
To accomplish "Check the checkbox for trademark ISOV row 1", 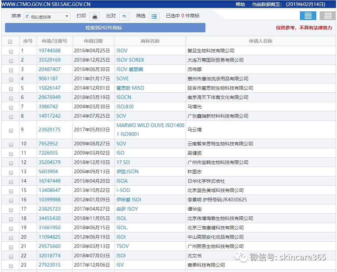I will tap(10, 51).
